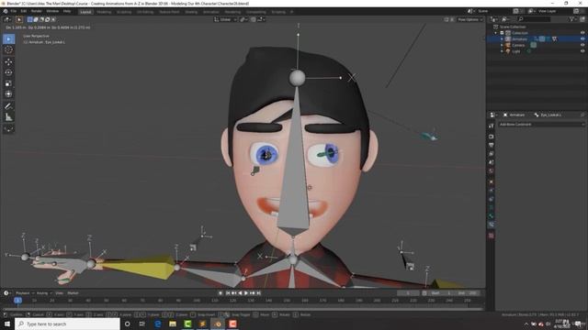Expand the Light item in outliner
Viewport: 588px width, 330px height.
pos(502,51)
